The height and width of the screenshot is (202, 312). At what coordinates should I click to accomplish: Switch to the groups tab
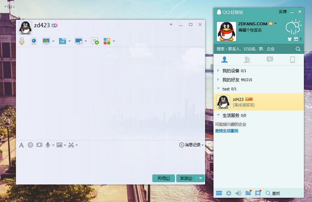247,60
